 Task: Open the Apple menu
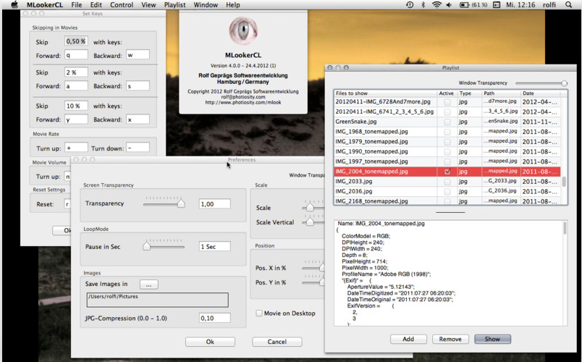[14, 5]
